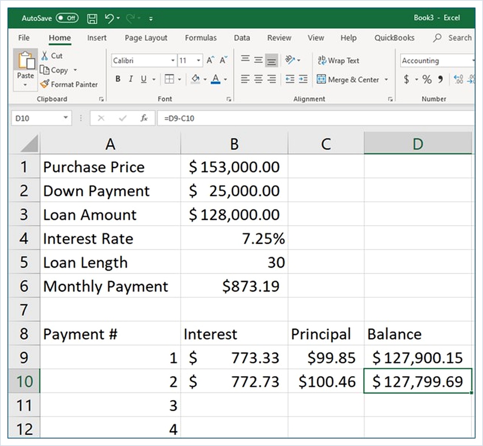Click the Increase Indent icon
Viewport: 483px width, 446px height.
(x=303, y=79)
